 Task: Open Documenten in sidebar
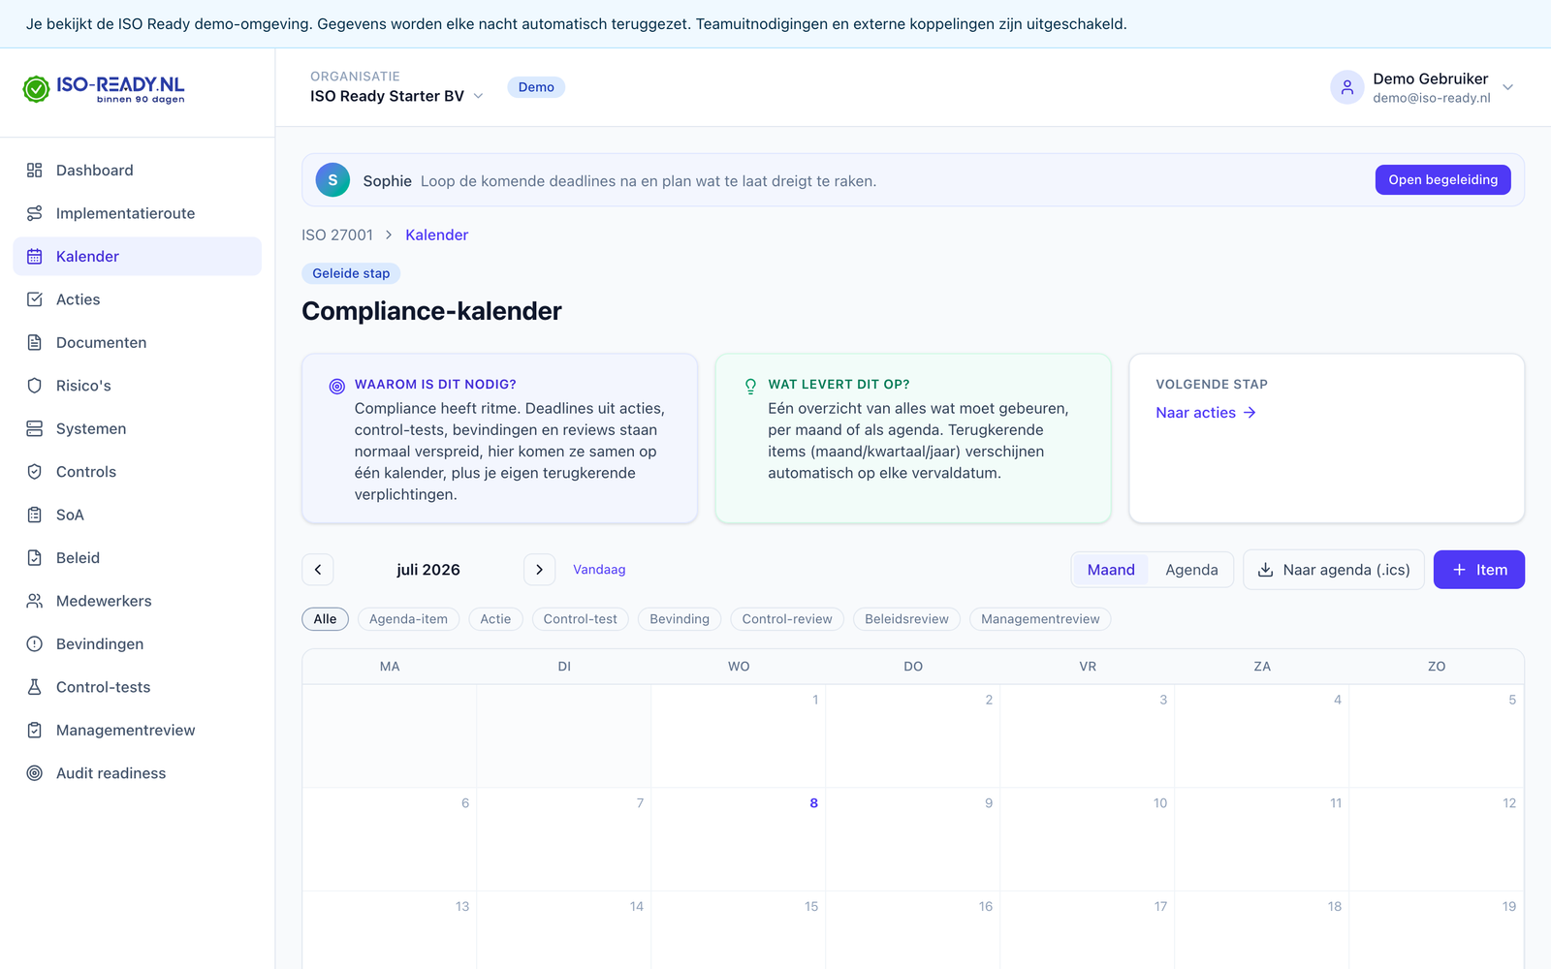138,342
